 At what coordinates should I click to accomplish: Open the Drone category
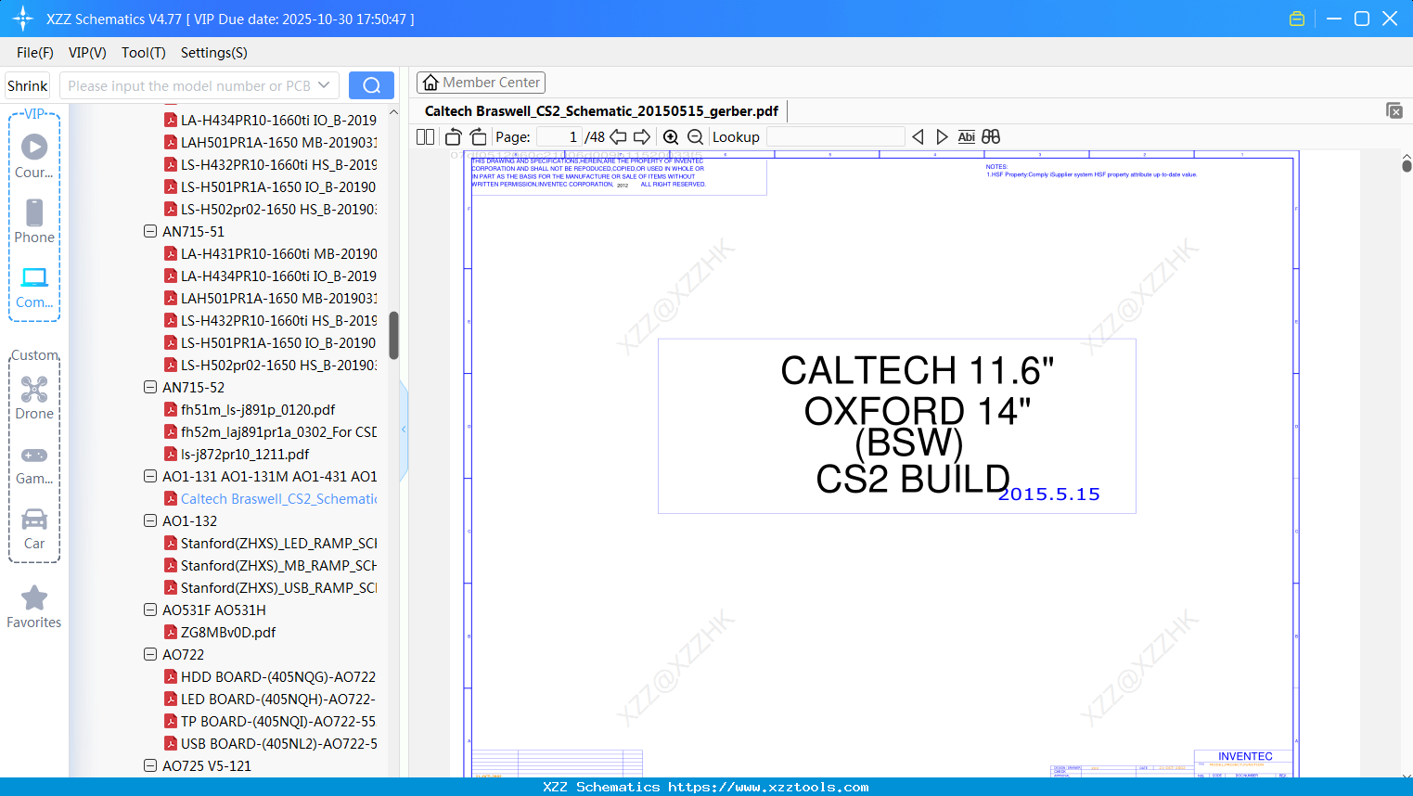pyautogui.click(x=34, y=389)
